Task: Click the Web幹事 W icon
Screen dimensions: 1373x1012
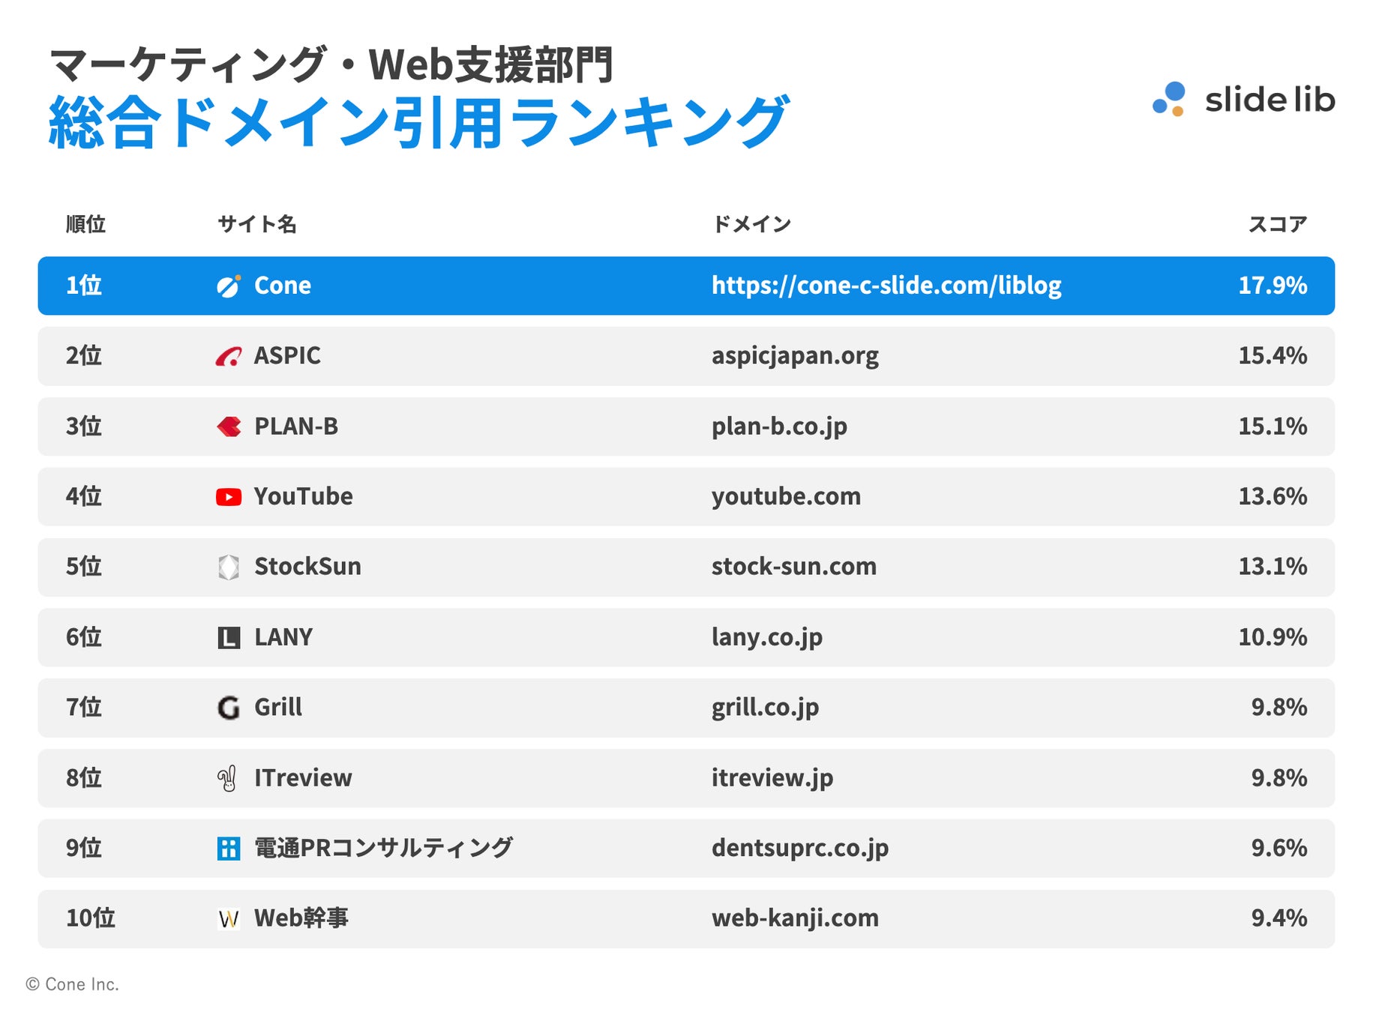Action: [229, 919]
